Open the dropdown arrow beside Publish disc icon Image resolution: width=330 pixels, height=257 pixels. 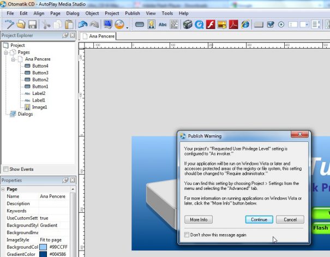[x=127, y=27]
